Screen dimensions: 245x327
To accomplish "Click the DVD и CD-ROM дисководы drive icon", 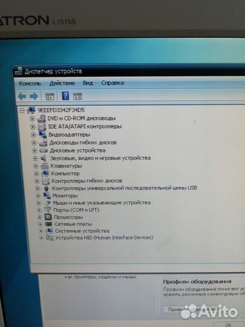I will tap(42, 119).
